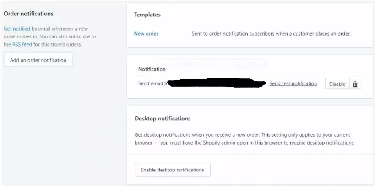Click the 'Send email to' label
This screenshot has height=186, width=375.
(x=153, y=83)
